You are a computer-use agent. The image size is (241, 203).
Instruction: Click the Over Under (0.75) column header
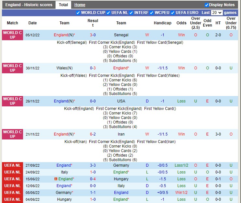[x=231, y=23]
